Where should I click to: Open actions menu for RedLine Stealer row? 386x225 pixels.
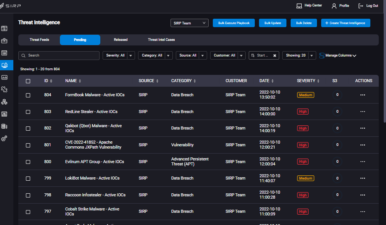click(x=363, y=112)
